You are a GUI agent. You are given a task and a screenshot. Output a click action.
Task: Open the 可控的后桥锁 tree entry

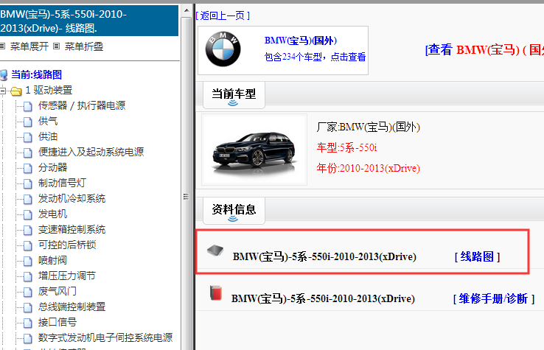67,245
